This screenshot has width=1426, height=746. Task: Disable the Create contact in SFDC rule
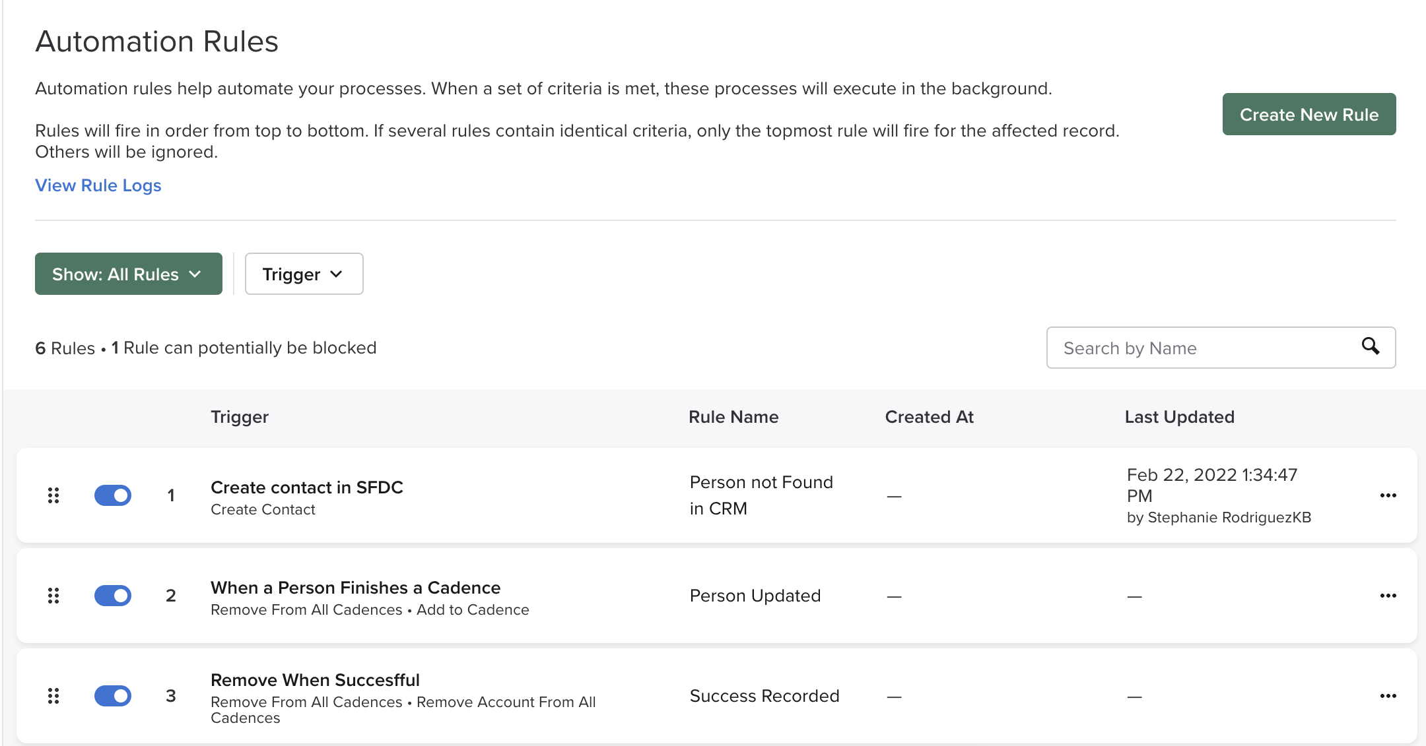[x=113, y=495]
